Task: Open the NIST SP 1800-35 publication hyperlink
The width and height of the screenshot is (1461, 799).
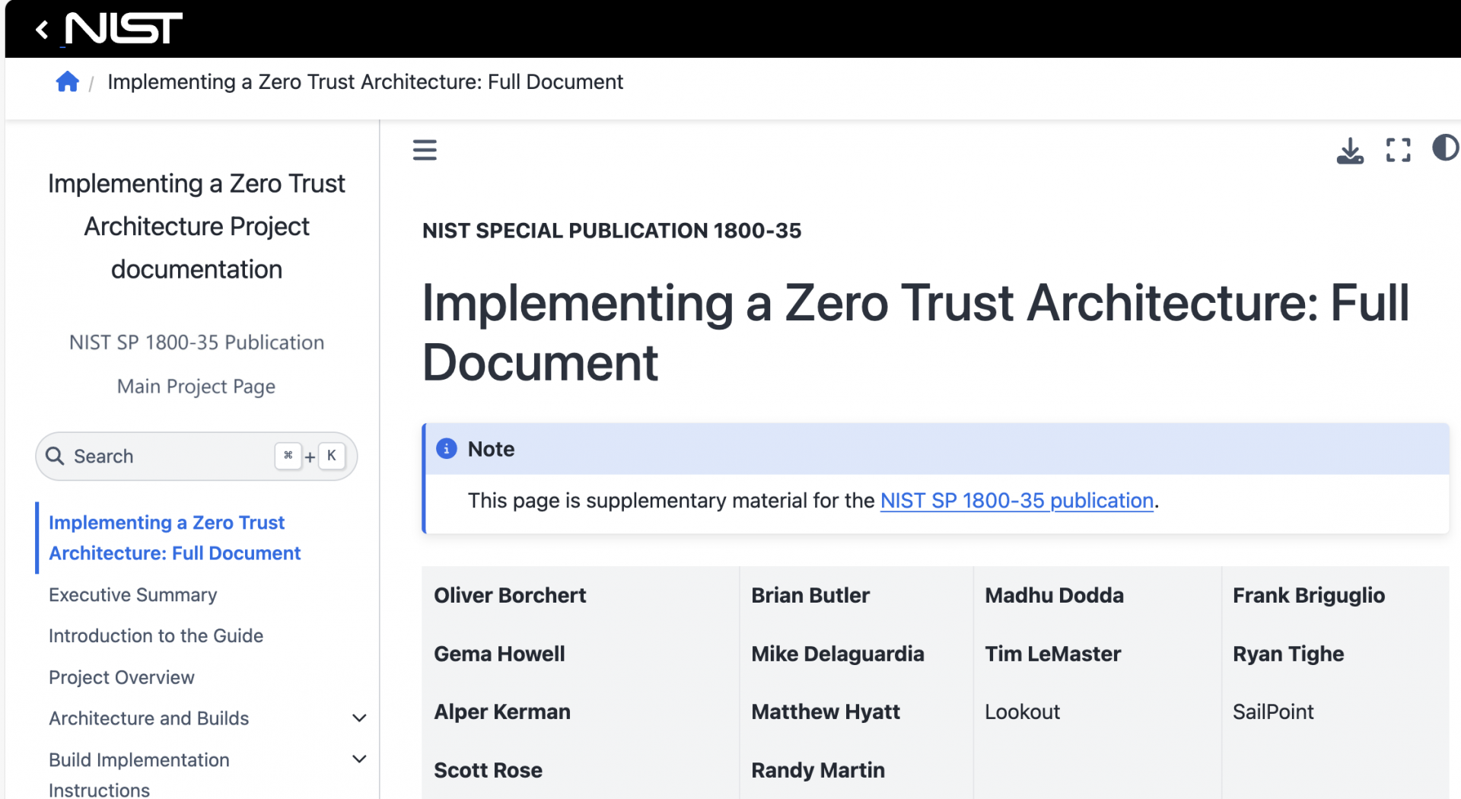Action: (1017, 501)
